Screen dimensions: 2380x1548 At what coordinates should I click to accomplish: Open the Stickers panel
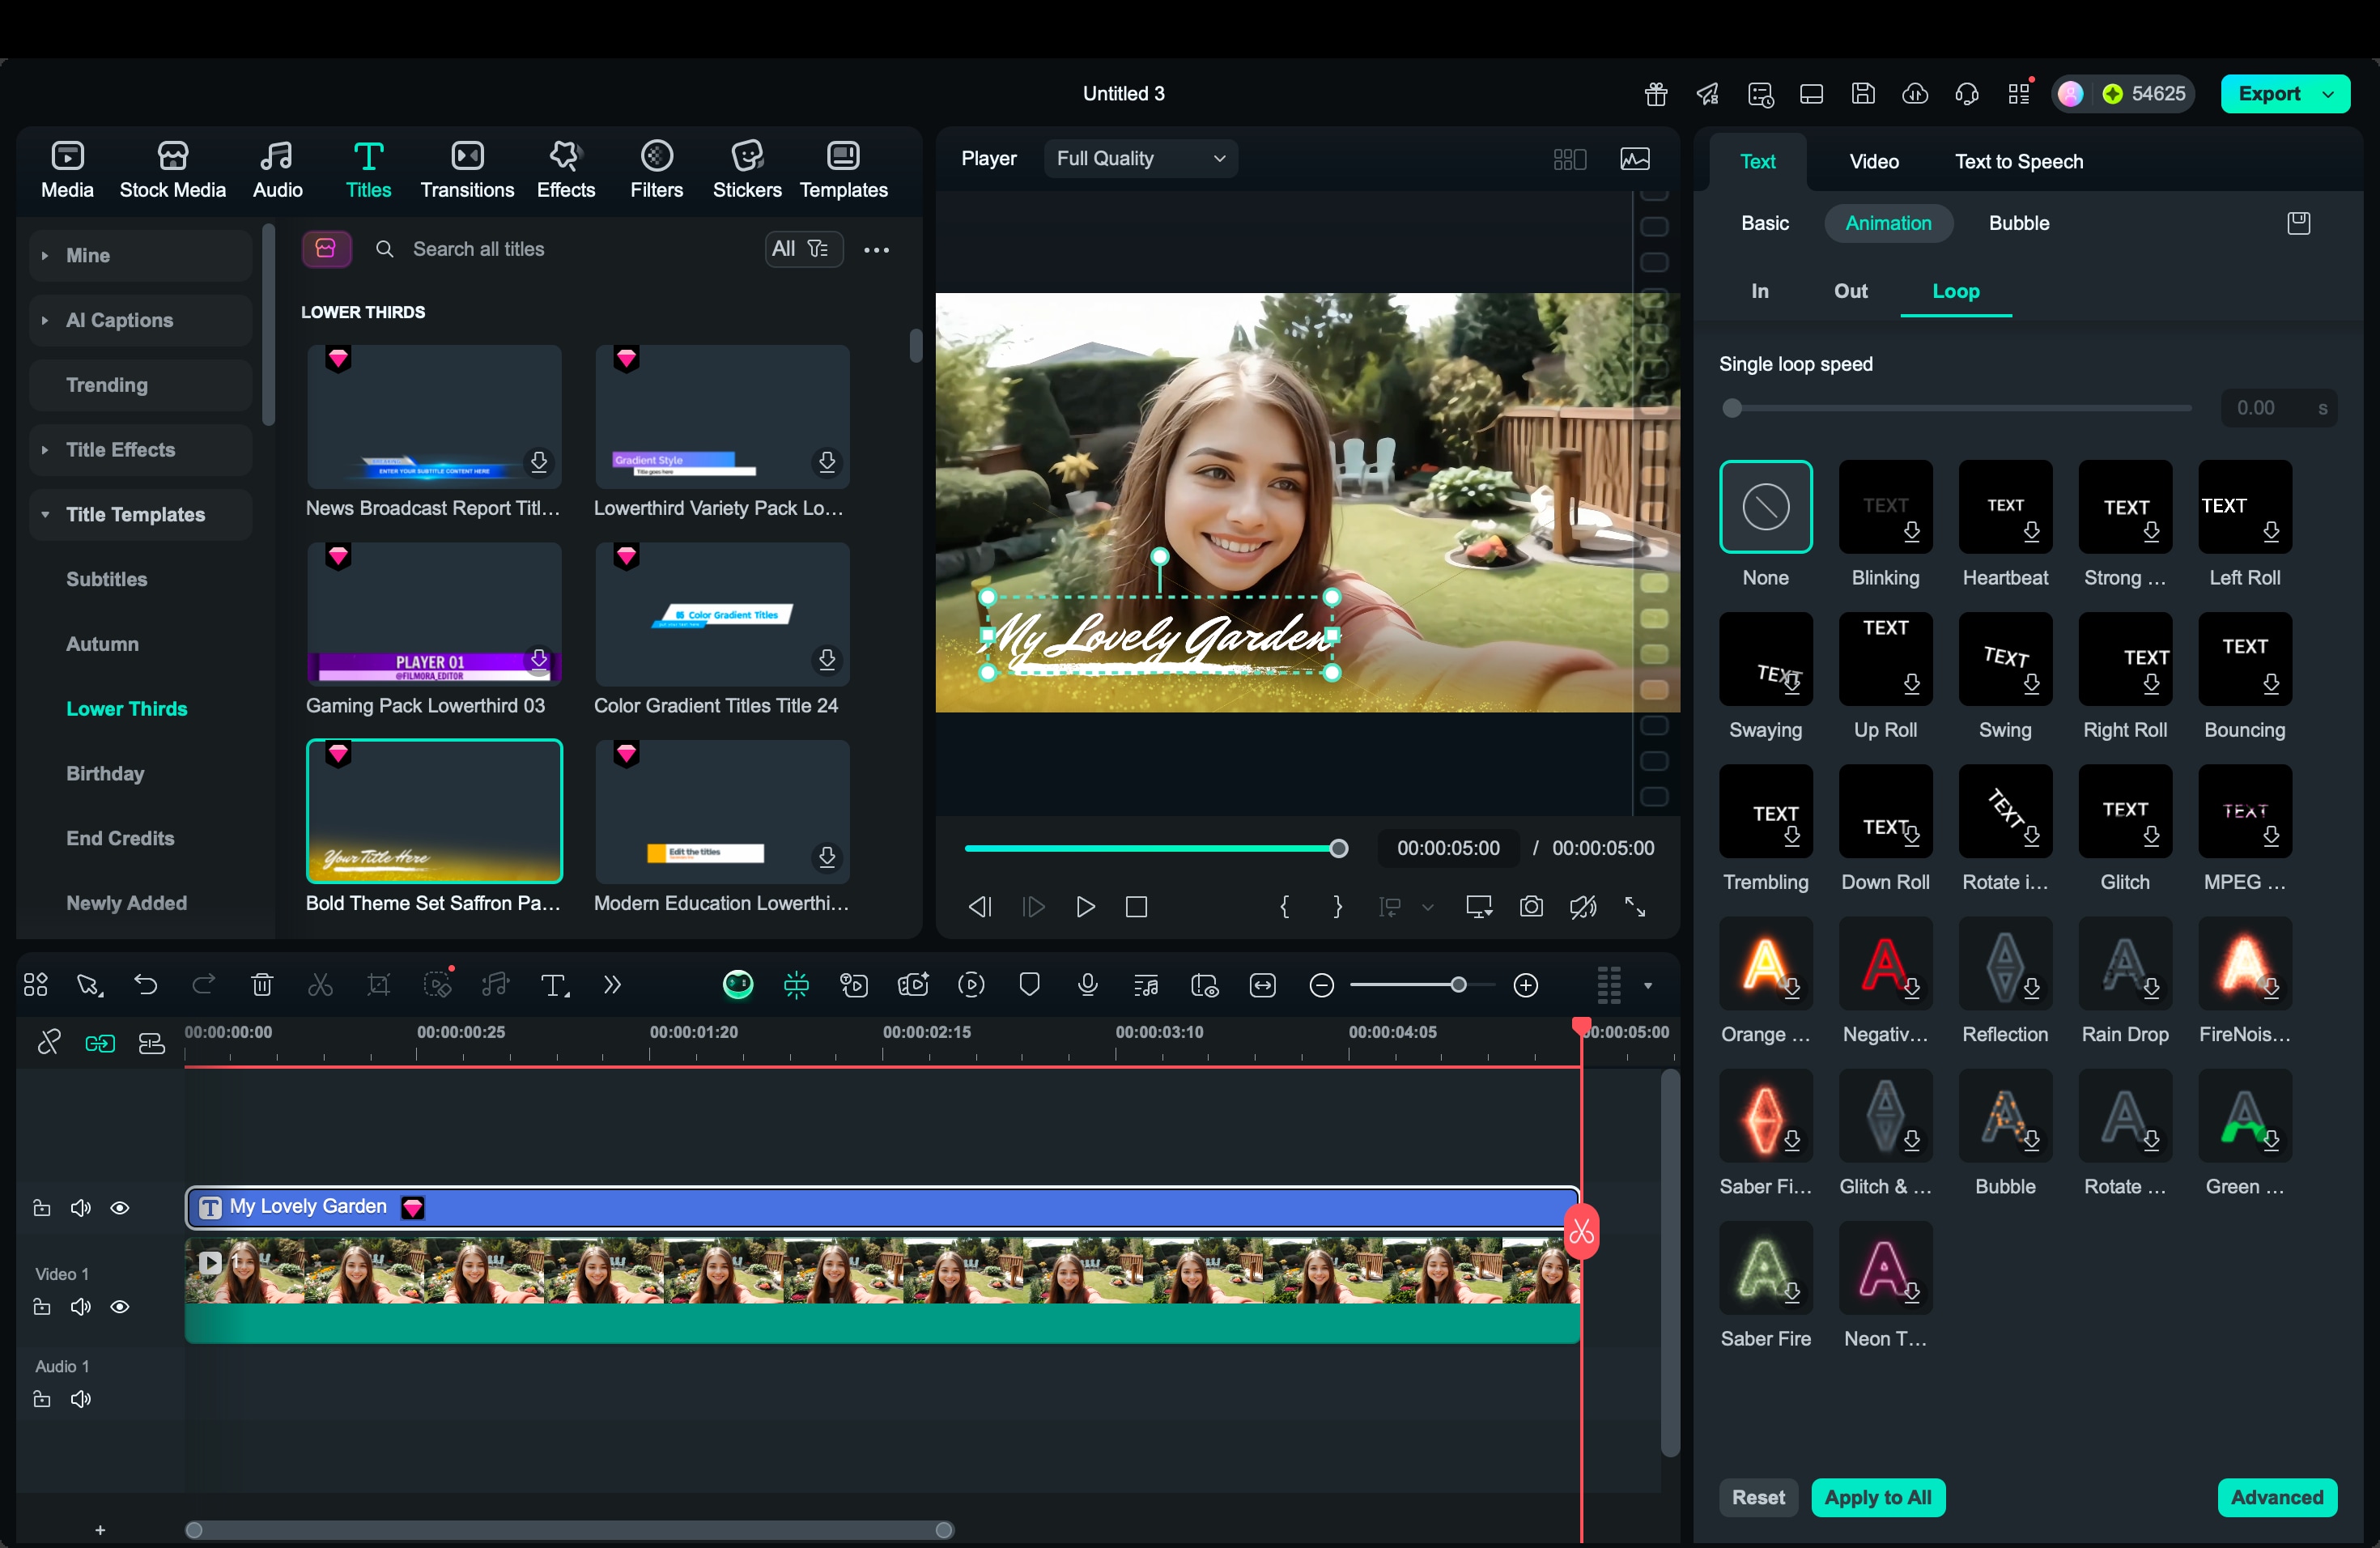[746, 169]
